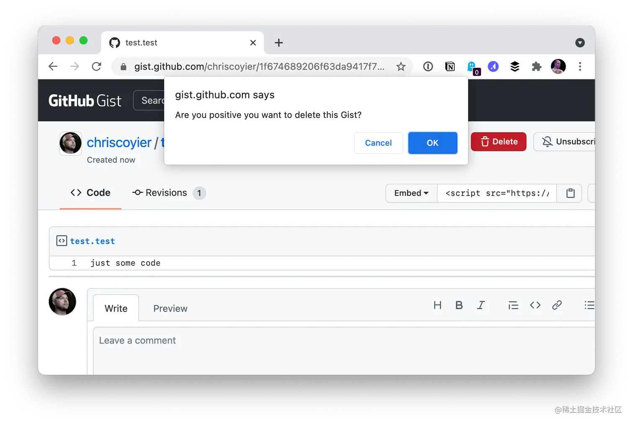Bookmark the page with the star icon
This screenshot has height=425, width=633.
(x=401, y=67)
